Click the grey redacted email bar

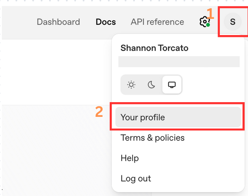[x=179, y=62]
